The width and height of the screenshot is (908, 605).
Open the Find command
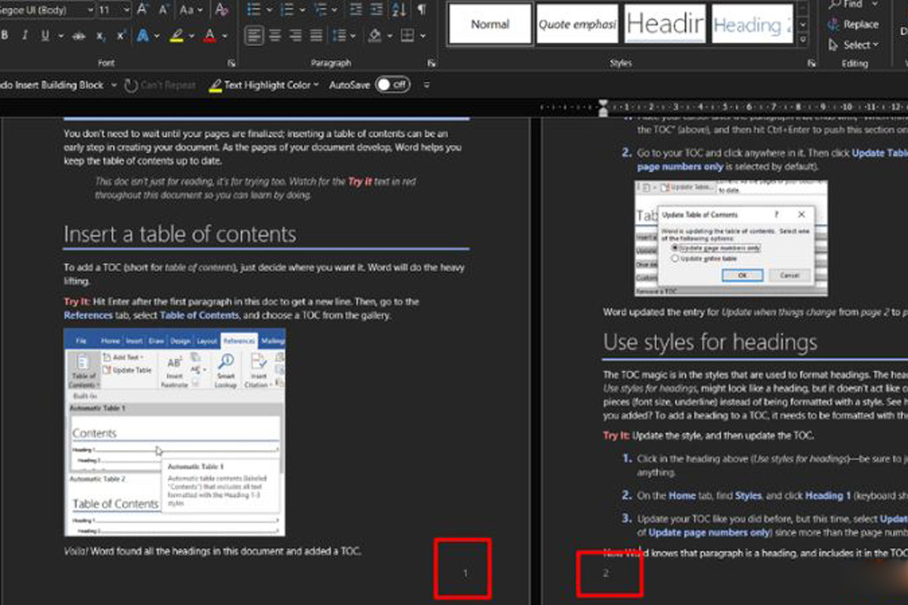pyautogui.click(x=846, y=4)
